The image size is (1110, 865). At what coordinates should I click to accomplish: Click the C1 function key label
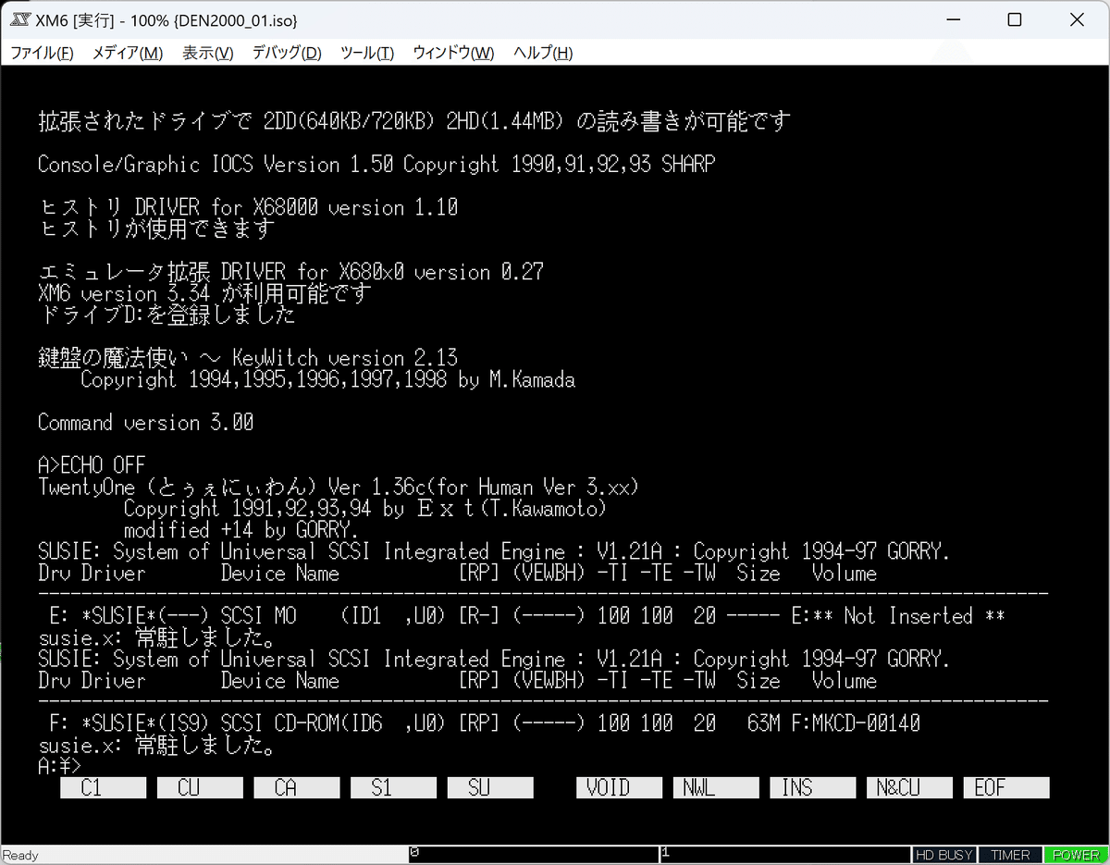(103, 787)
